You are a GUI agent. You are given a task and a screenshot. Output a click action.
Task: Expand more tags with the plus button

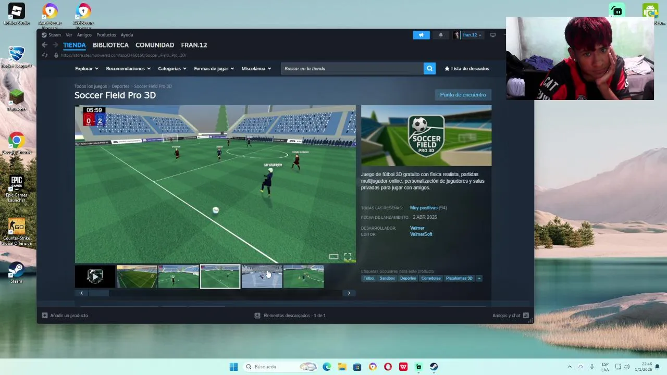(479, 278)
